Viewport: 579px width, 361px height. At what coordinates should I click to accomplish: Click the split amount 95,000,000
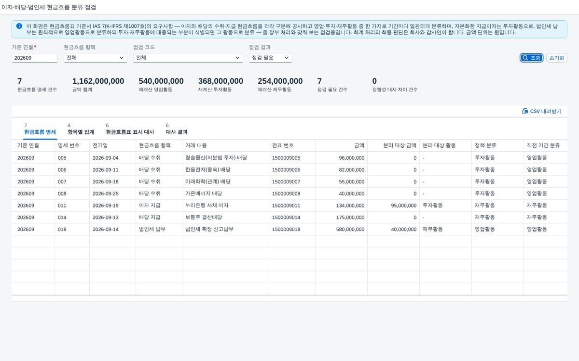405,206
